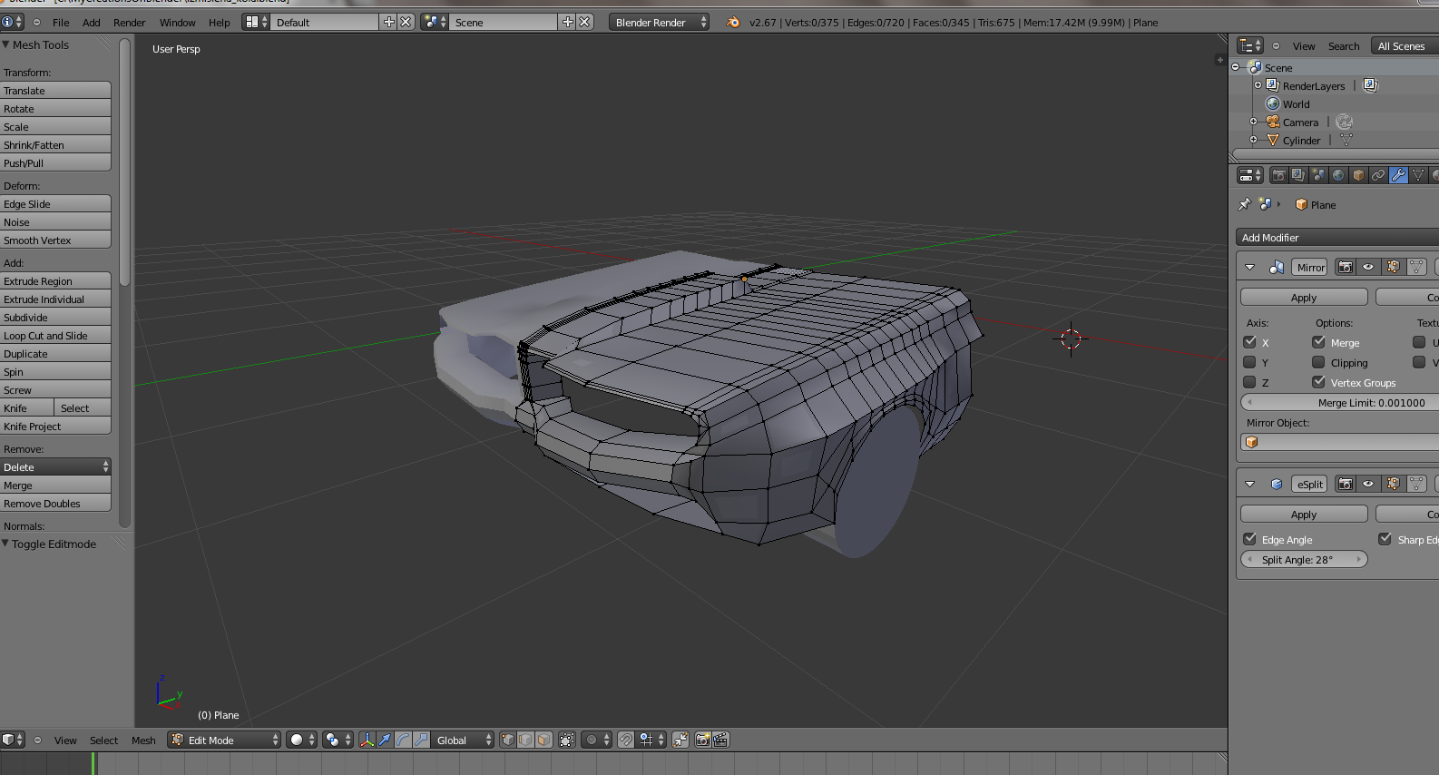This screenshot has width=1439, height=775.
Task: Toggle Mirror modifier render camera icon
Action: click(x=1346, y=267)
